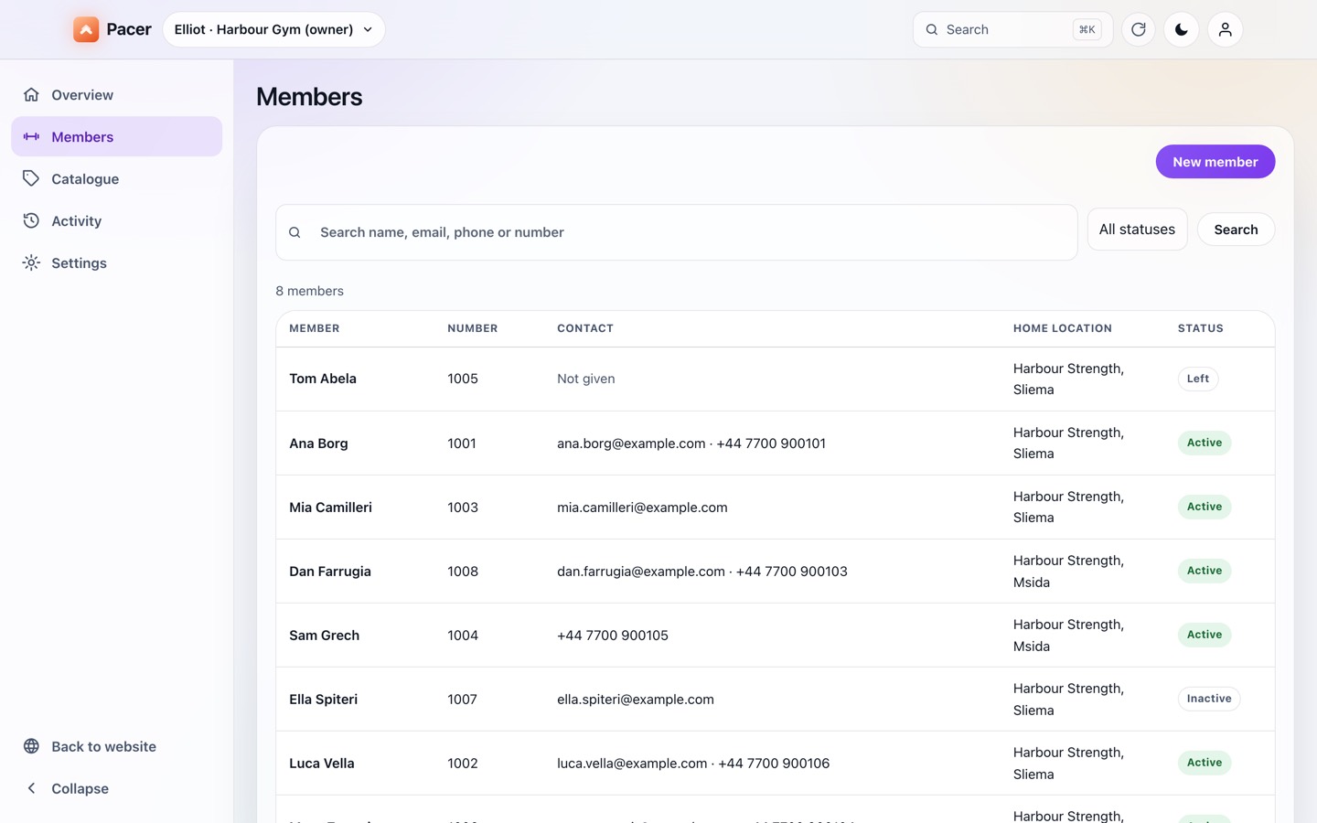Click the Members dumbbell icon
Viewport: 1317px width, 823px height.
coord(31,136)
